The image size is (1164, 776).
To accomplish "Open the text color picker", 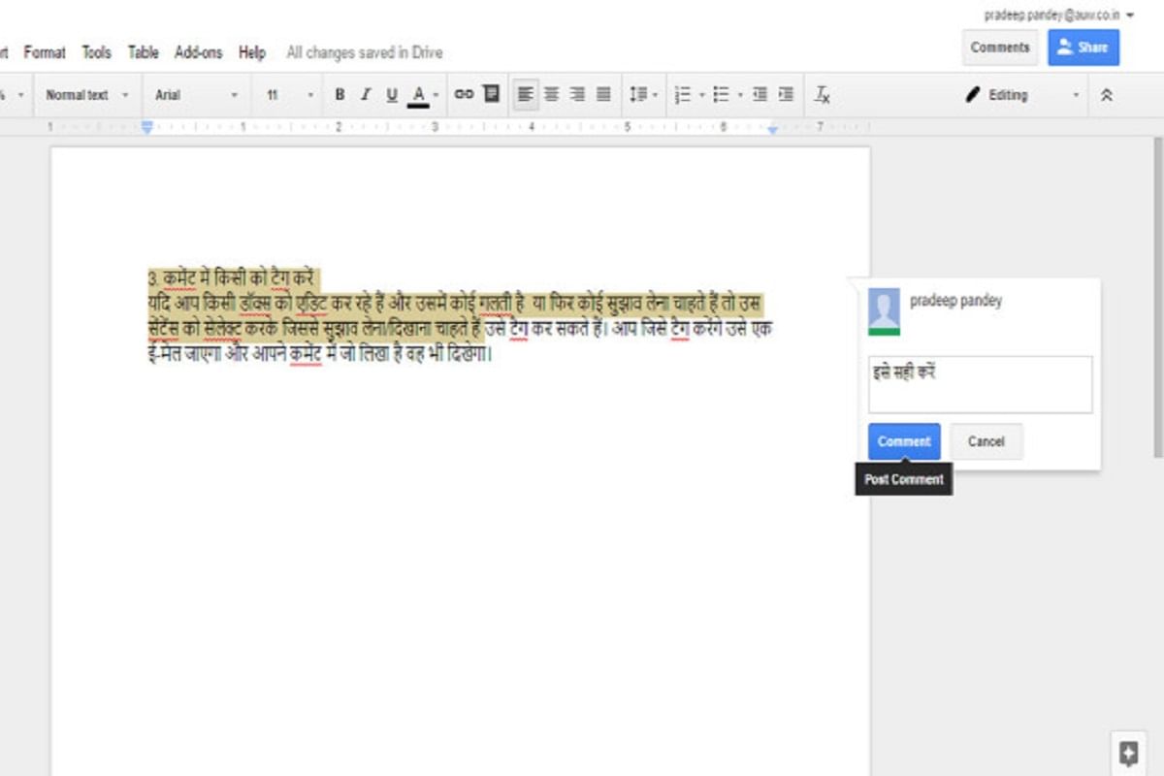I will click(x=419, y=94).
